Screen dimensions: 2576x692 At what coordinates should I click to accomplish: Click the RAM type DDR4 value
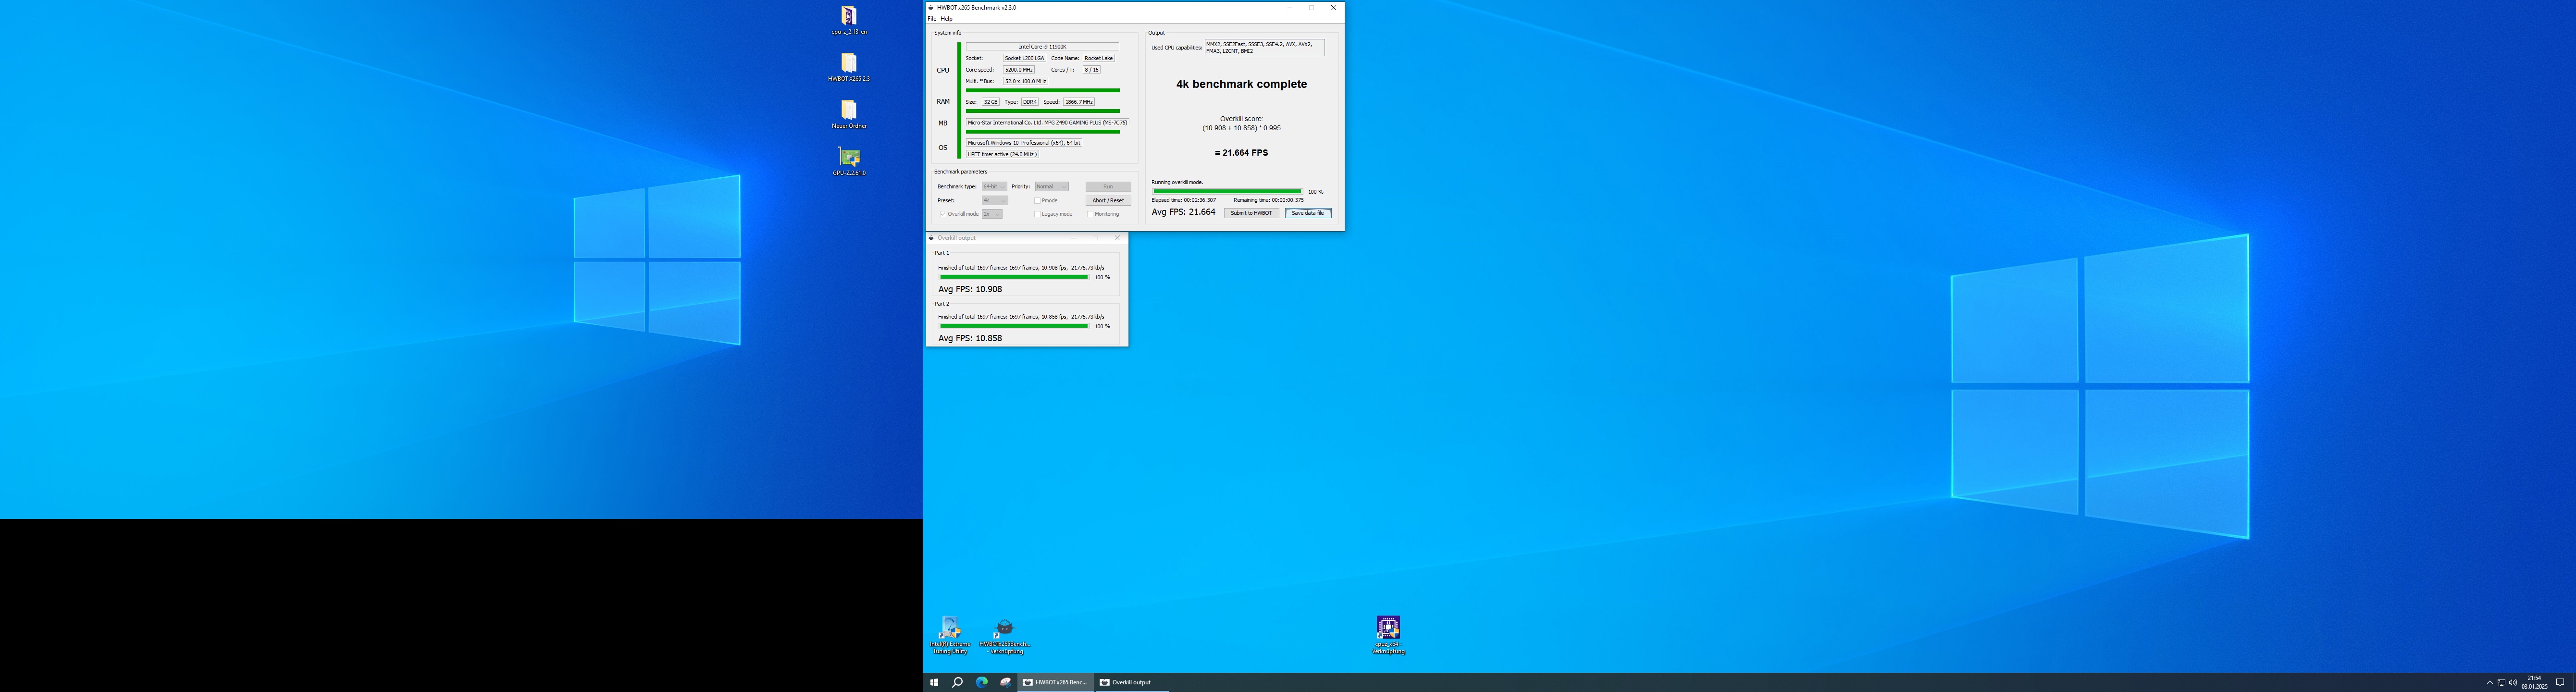pos(1030,102)
